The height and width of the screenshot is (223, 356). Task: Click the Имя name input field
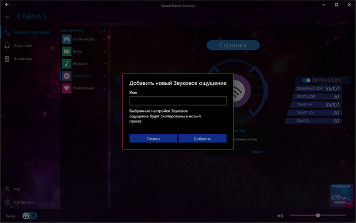(178, 101)
